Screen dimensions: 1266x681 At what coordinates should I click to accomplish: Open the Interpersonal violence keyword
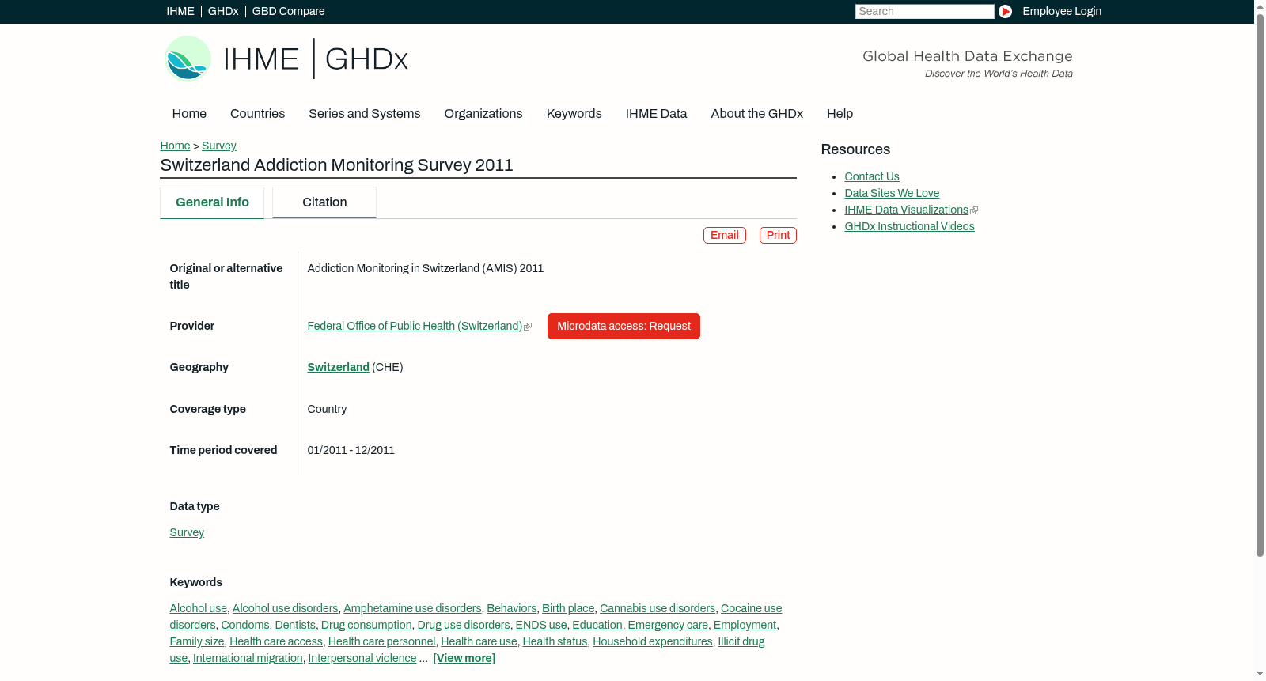pyautogui.click(x=362, y=658)
